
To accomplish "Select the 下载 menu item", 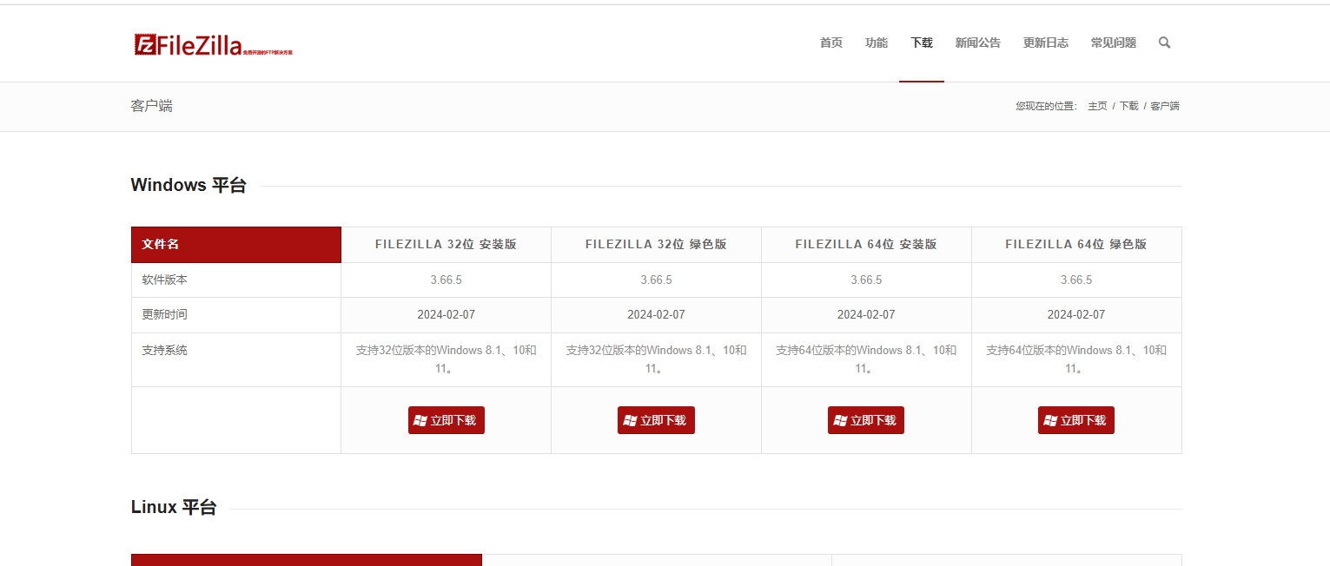I will click(x=922, y=43).
